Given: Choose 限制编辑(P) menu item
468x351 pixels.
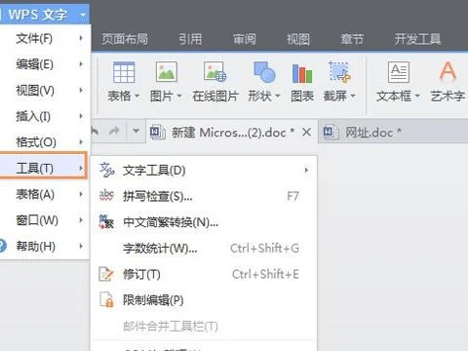Looking at the screenshot, I should (204, 300).
